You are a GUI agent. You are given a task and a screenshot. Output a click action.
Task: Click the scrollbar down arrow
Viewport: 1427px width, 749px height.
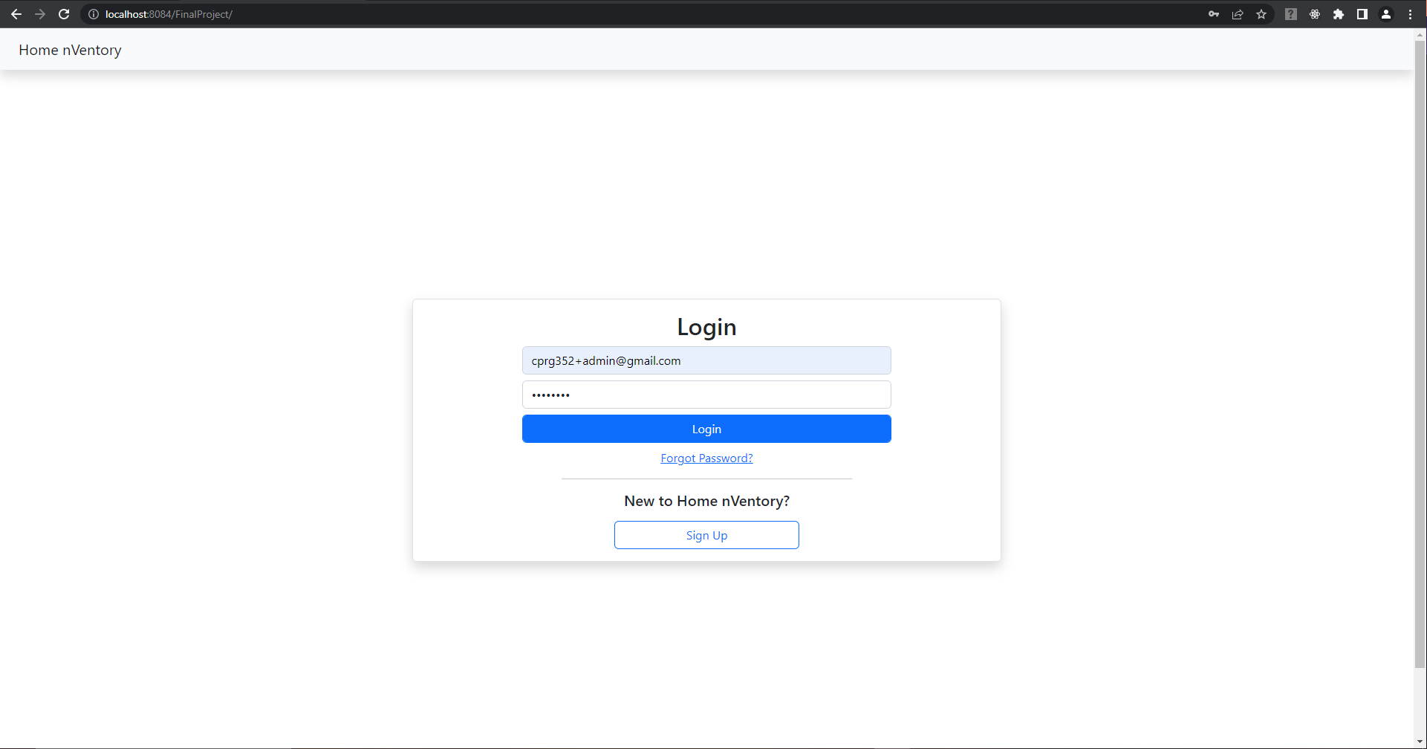point(1420,742)
